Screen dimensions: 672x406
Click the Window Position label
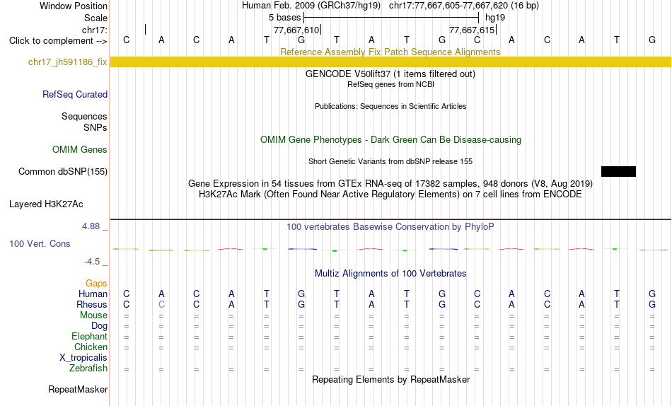point(74,6)
